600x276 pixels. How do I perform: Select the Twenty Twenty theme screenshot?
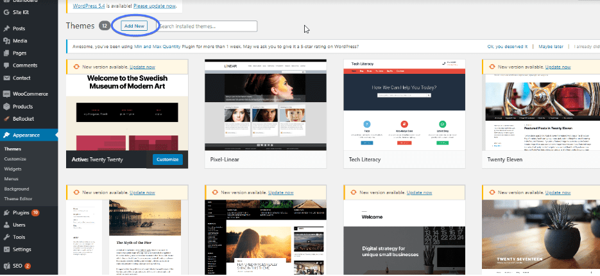tap(127, 112)
